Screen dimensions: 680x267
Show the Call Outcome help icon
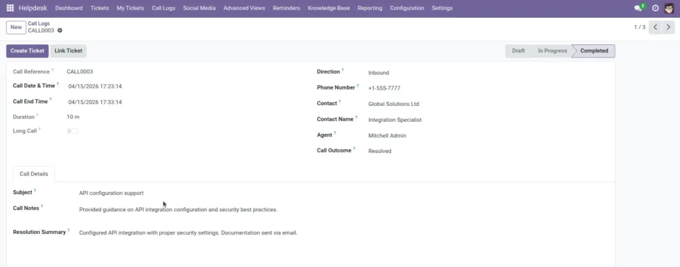tap(354, 149)
